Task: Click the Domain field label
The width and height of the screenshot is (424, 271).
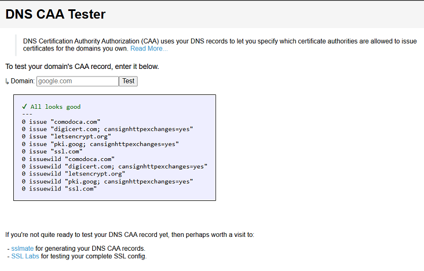Action: click(23, 81)
